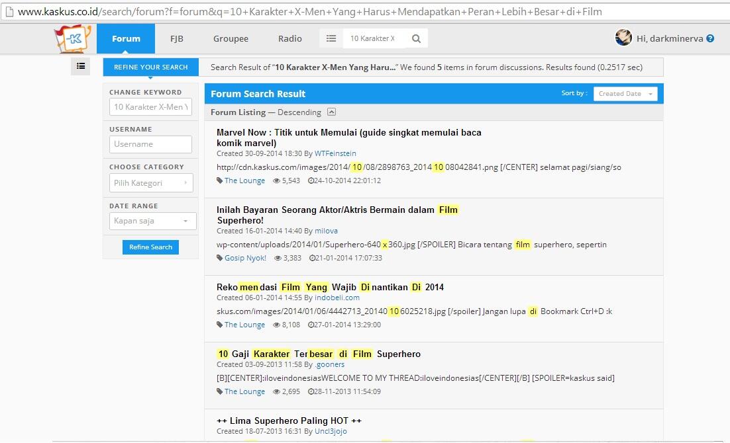This screenshot has height=443, width=730.
Task: Expand the Kapan saja date range dropdown
Action: point(153,221)
